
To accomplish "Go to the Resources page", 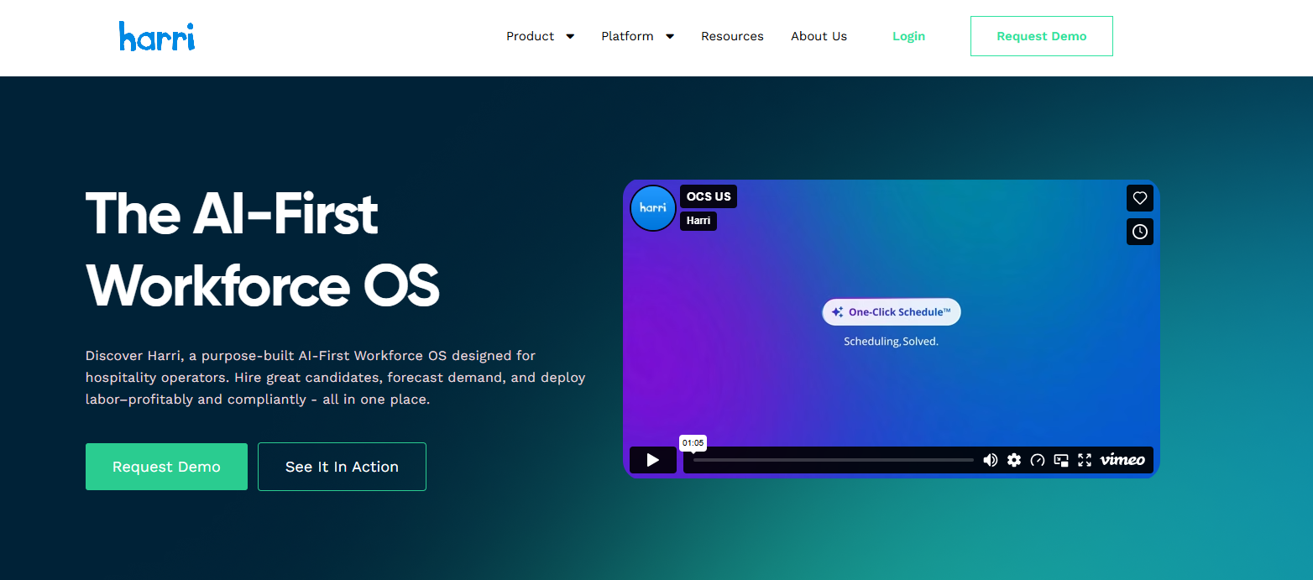I will tap(732, 36).
